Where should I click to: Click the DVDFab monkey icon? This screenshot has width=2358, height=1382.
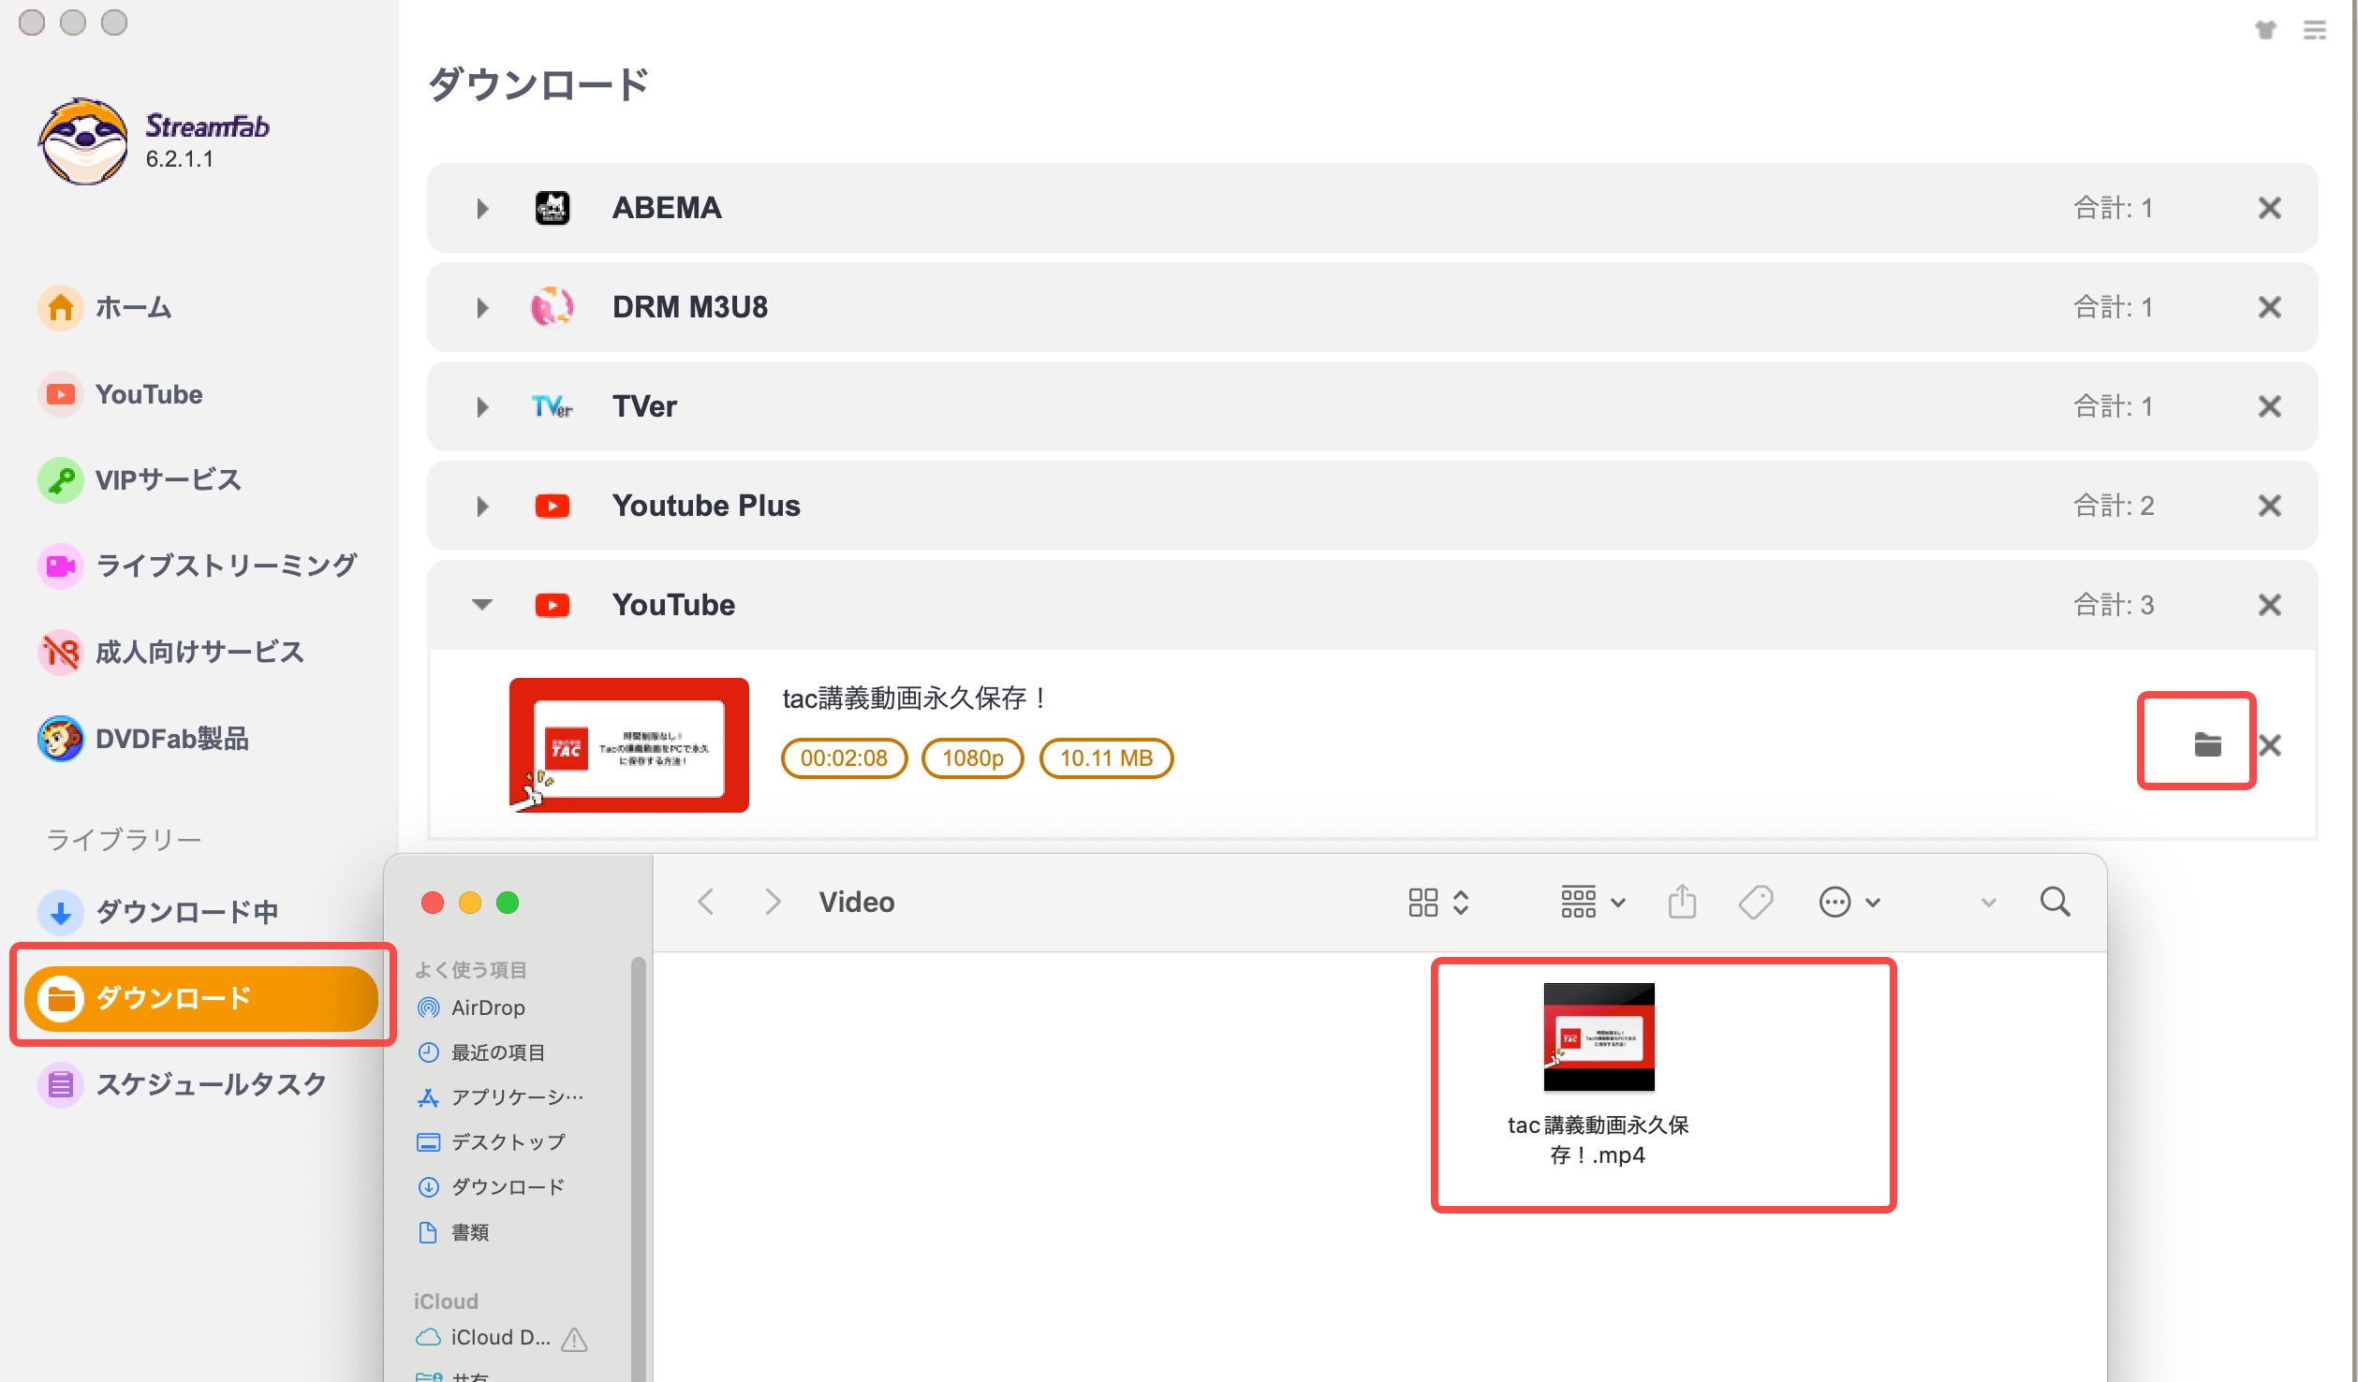click(61, 739)
